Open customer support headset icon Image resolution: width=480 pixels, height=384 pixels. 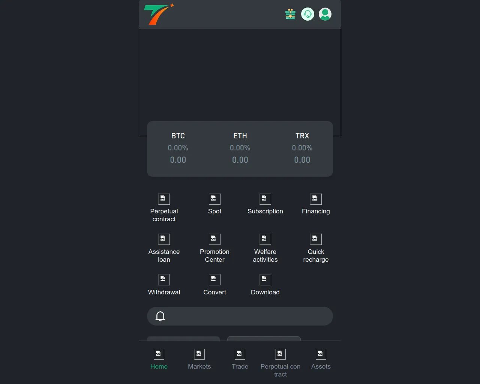click(307, 14)
